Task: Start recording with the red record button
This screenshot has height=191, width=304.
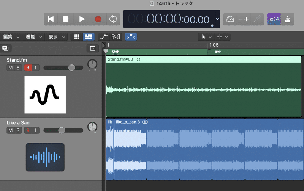Action: pos(98,19)
